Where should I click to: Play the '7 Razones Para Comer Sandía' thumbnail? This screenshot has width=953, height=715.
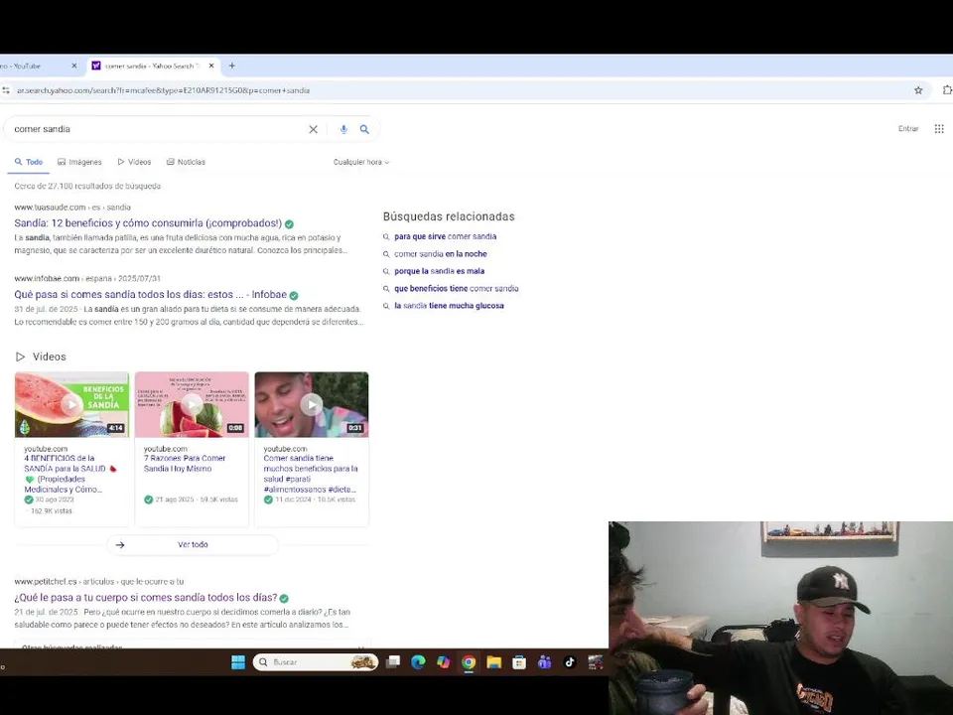(x=192, y=404)
